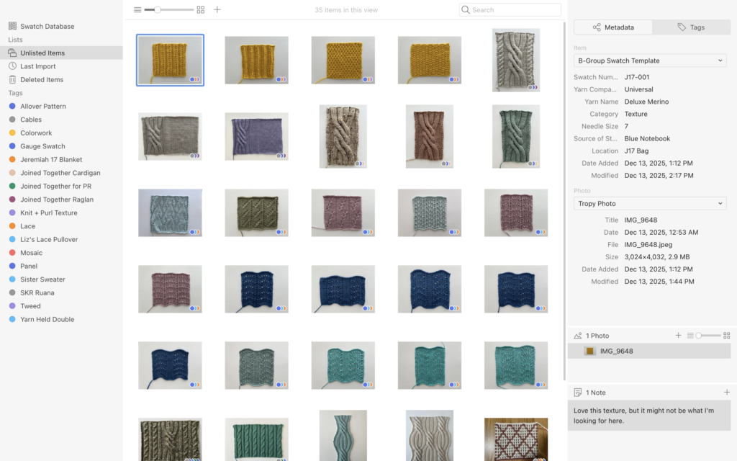Switch to the Tags tab
This screenshot has height=461, width=737.
(691, 27)
